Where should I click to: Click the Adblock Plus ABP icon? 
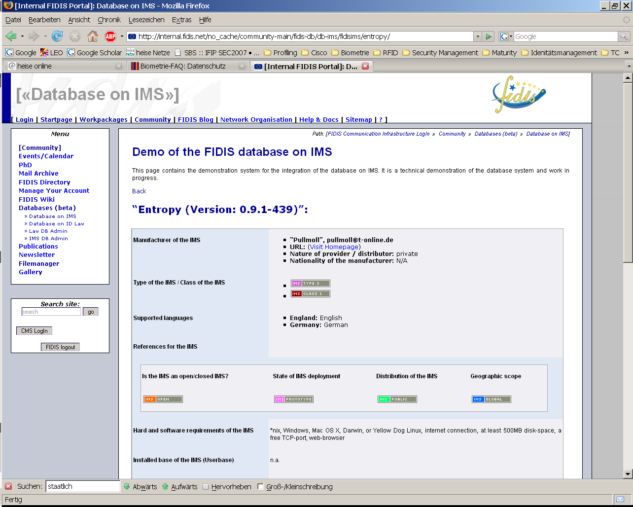point(110,36)
